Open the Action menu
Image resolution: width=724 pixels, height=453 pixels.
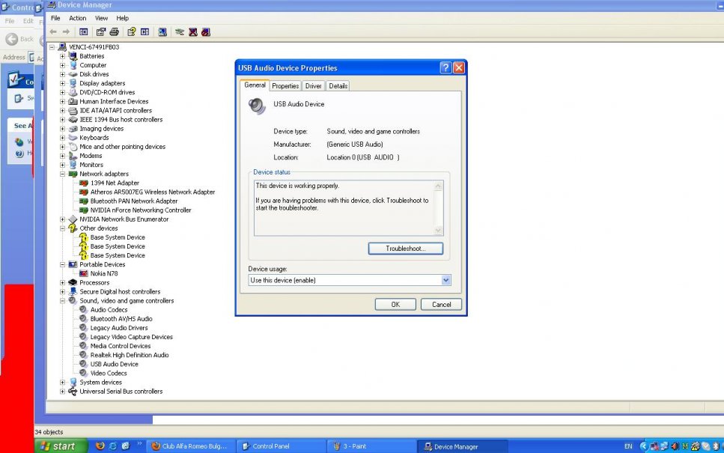[78, 18]
